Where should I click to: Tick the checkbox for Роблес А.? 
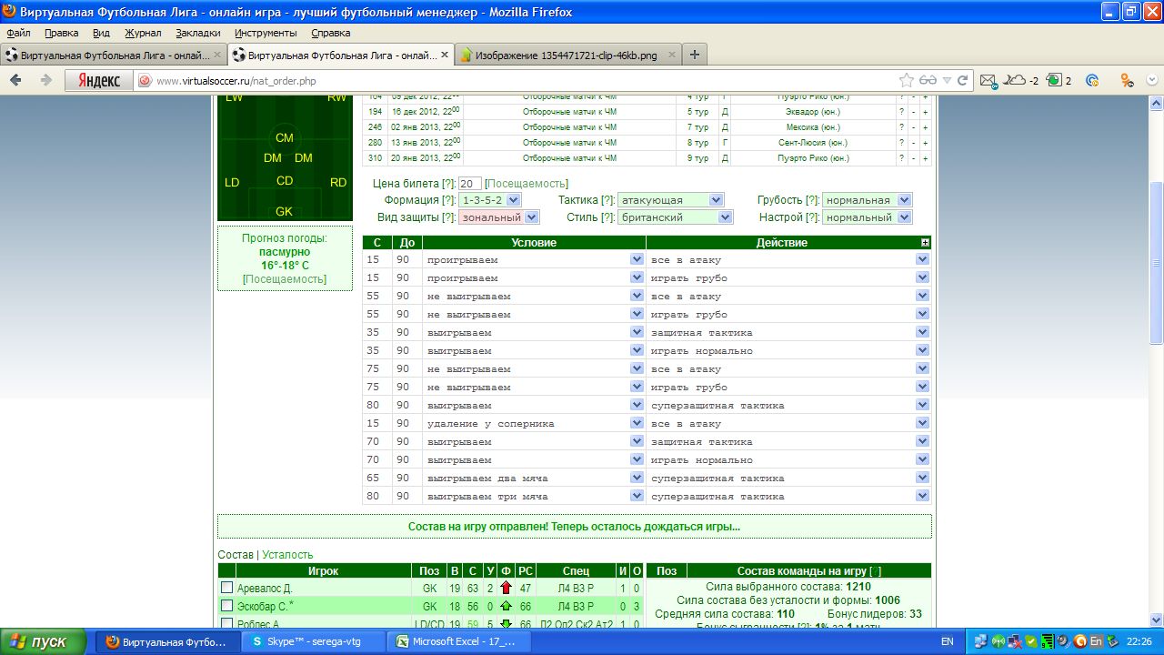227,624
